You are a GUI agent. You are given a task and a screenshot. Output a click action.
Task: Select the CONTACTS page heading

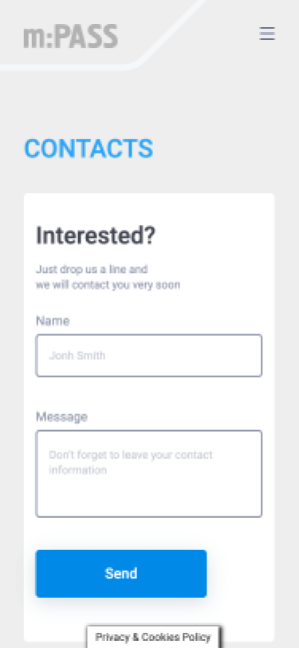pos(89,148)
